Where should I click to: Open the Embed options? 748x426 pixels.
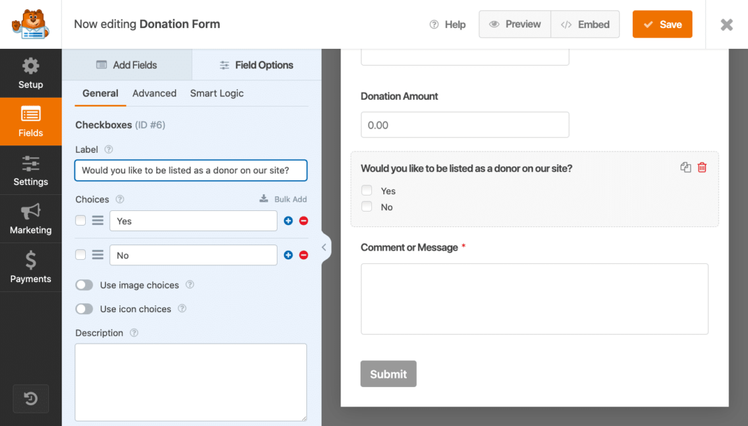click(585, 24)
